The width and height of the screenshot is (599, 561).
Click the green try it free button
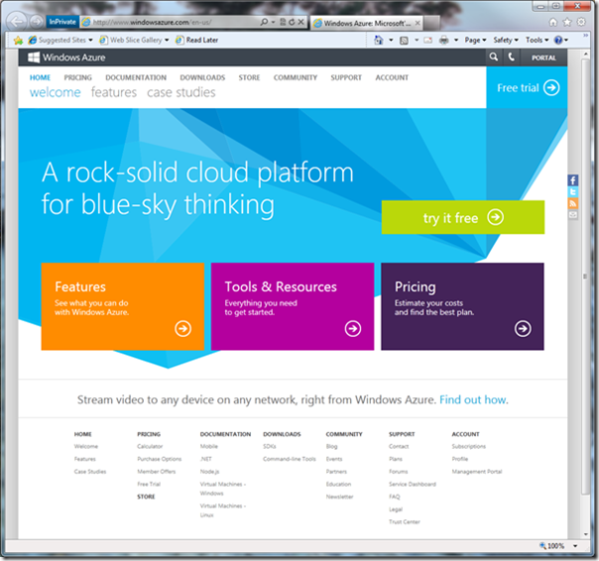point(463,217)
